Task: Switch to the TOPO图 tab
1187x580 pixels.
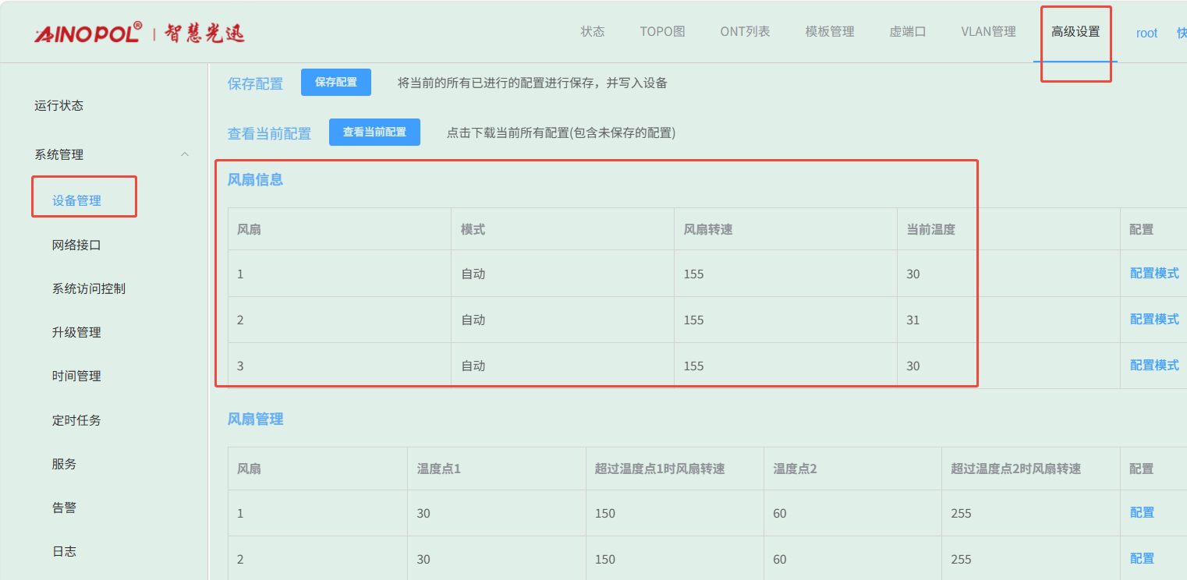Action: (x=662, y=32)
